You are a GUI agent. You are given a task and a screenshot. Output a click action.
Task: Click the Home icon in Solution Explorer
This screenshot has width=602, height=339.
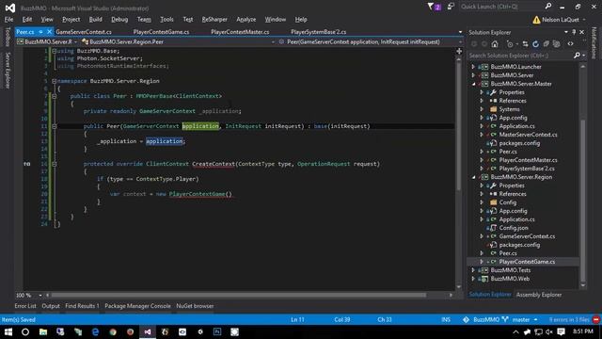point(495,44)
